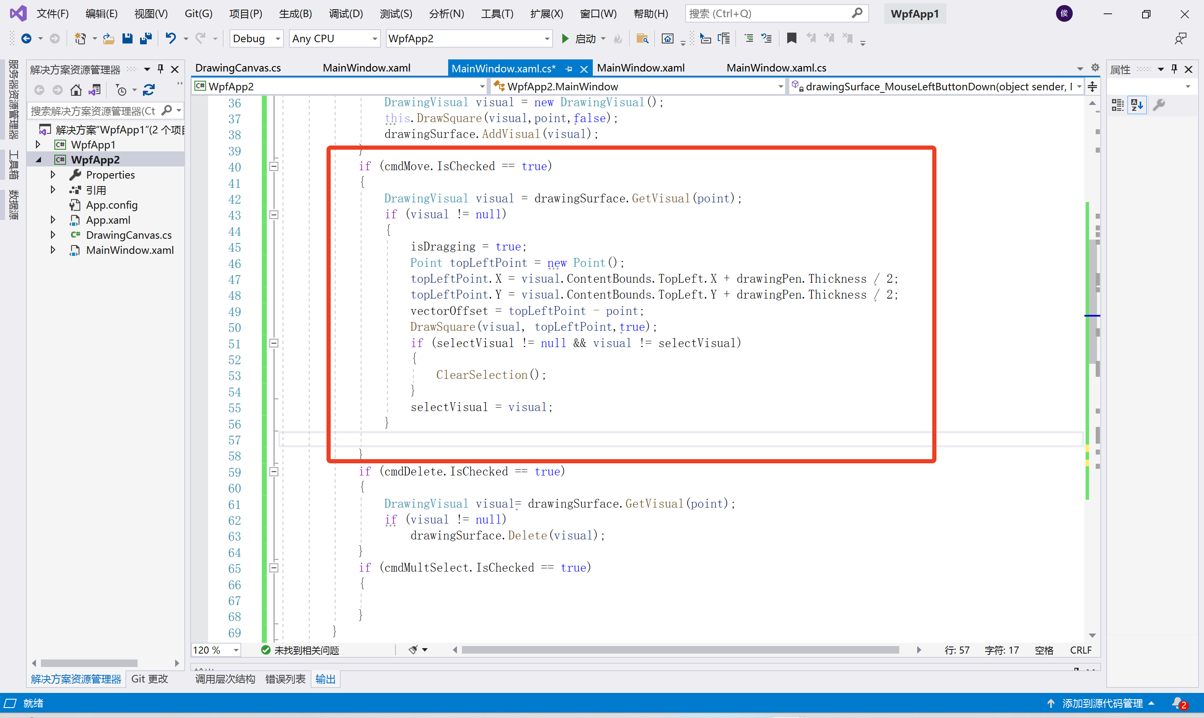Screen dimensions: 1204x718
Task: Click the notifications bell in status bar
Action: (x=1178, y=703)
